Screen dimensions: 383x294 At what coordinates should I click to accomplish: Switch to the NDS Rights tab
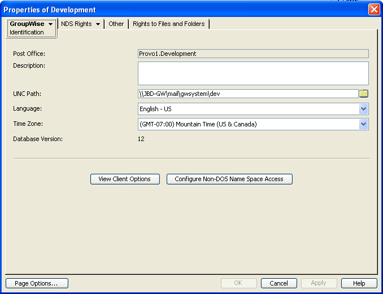(x=76, y=24)
